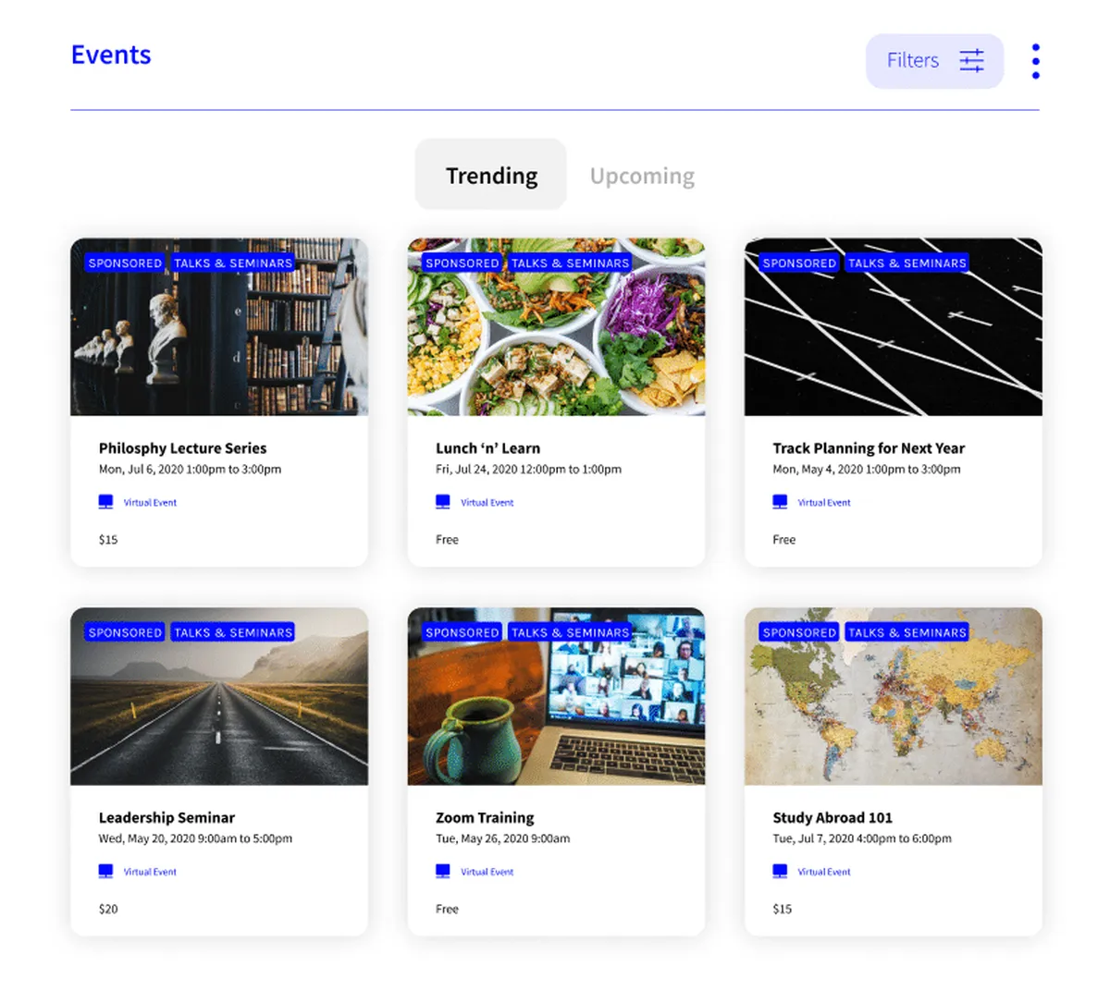The width and height of the screenshot is (1110, 1003).
Task: Open the Filters button
Action: [934, 61]
